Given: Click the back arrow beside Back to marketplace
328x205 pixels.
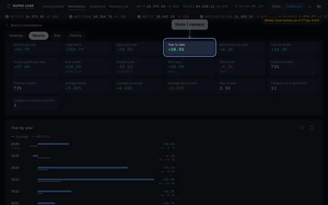Looking at the screenshot, I should coord(7,25).
